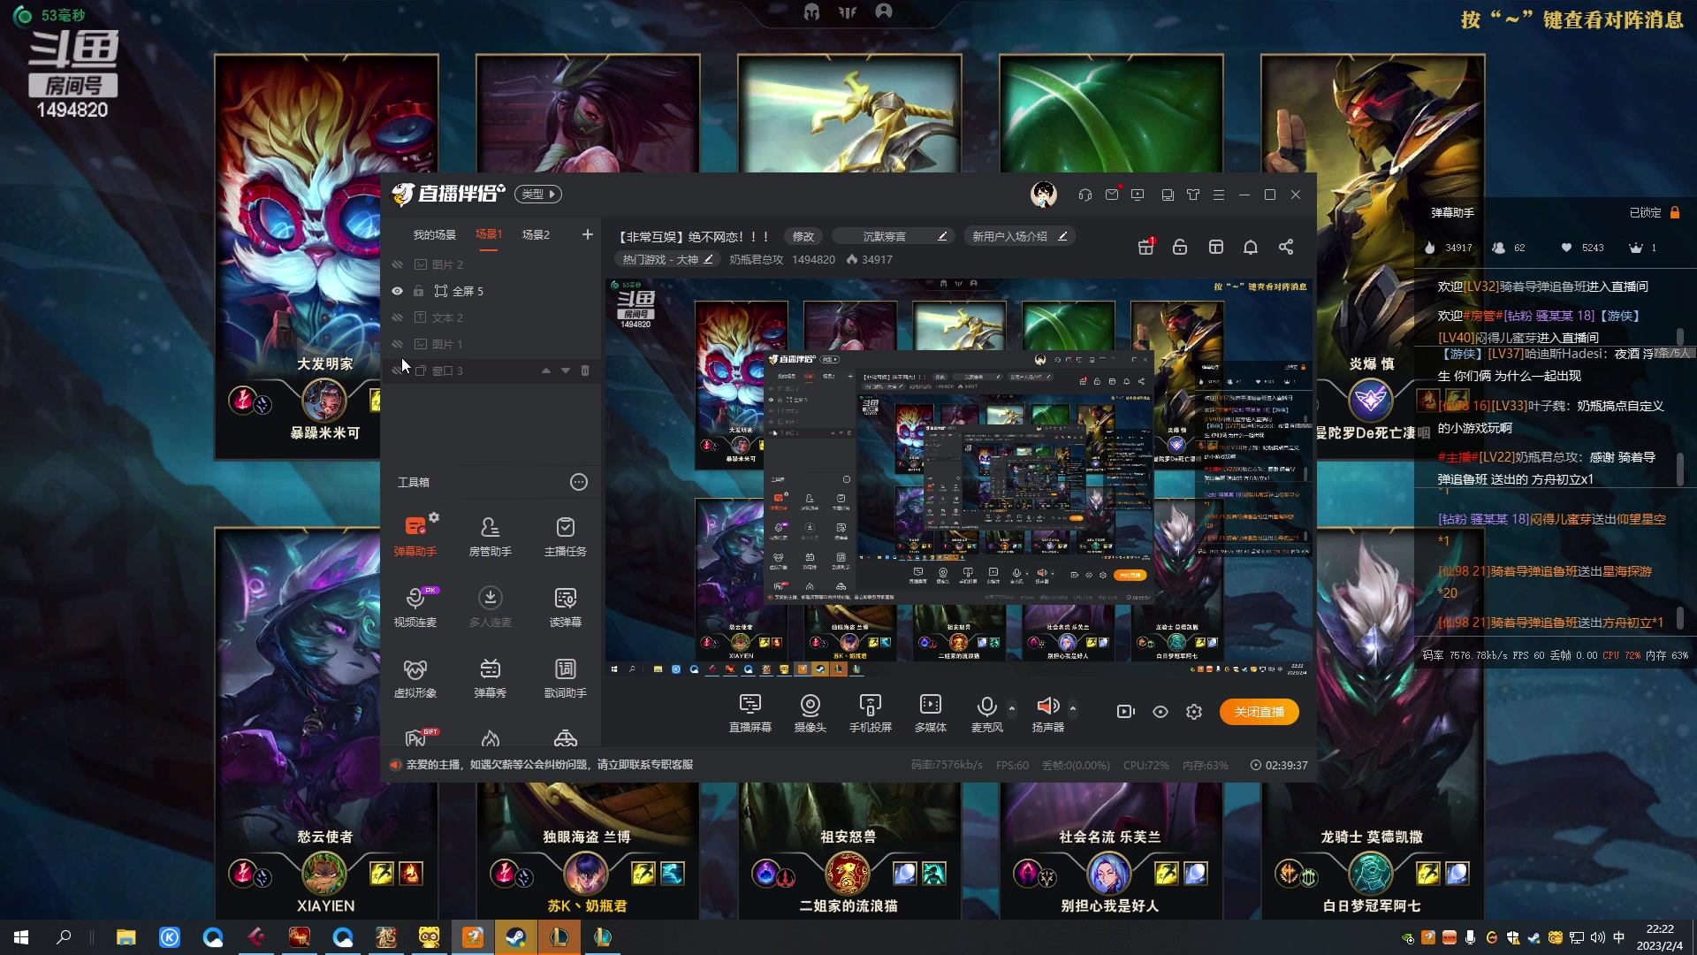
Task: Open the notification bell icon
Action: 1251,247
